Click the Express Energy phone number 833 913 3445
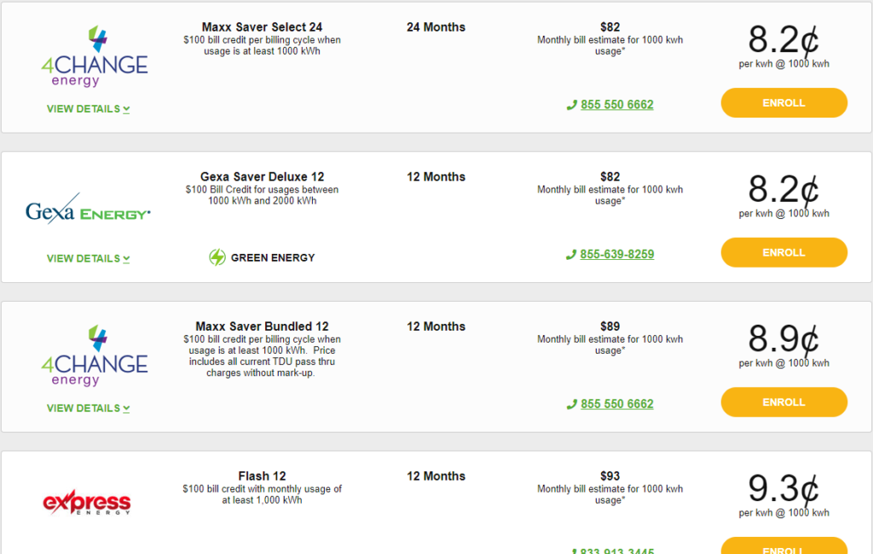This screenshot has height=554, width=873. 617,551
